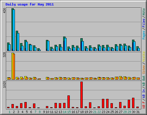This screenshot has height=115, width=147.
Task: Click day number 27 on the x-axis
Action: [121, 112]
